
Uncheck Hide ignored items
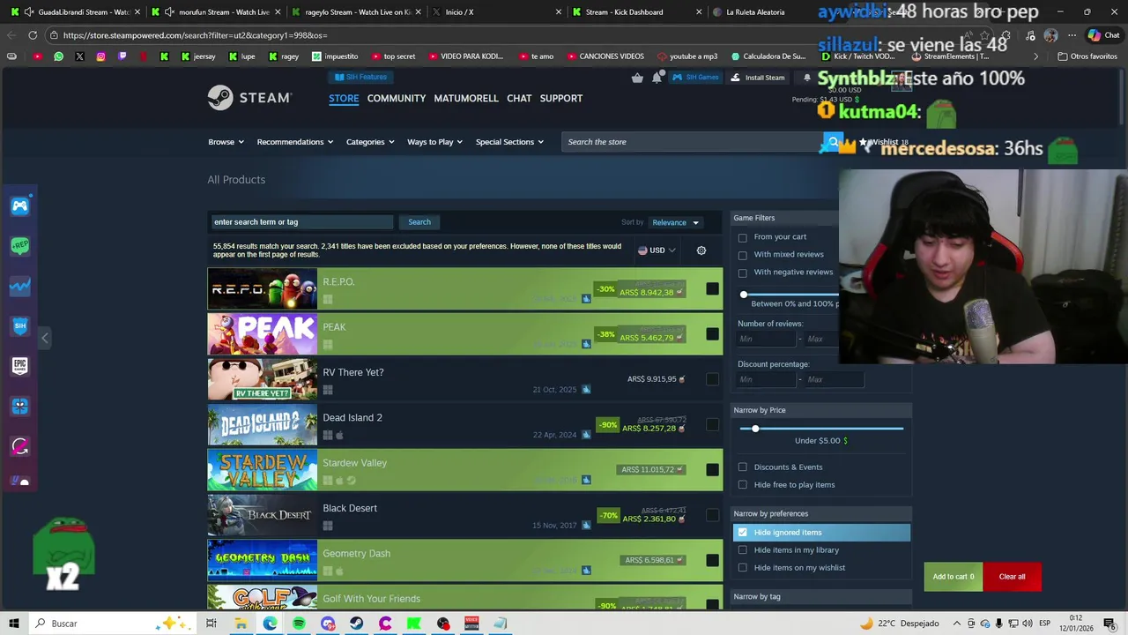(742, 533)
